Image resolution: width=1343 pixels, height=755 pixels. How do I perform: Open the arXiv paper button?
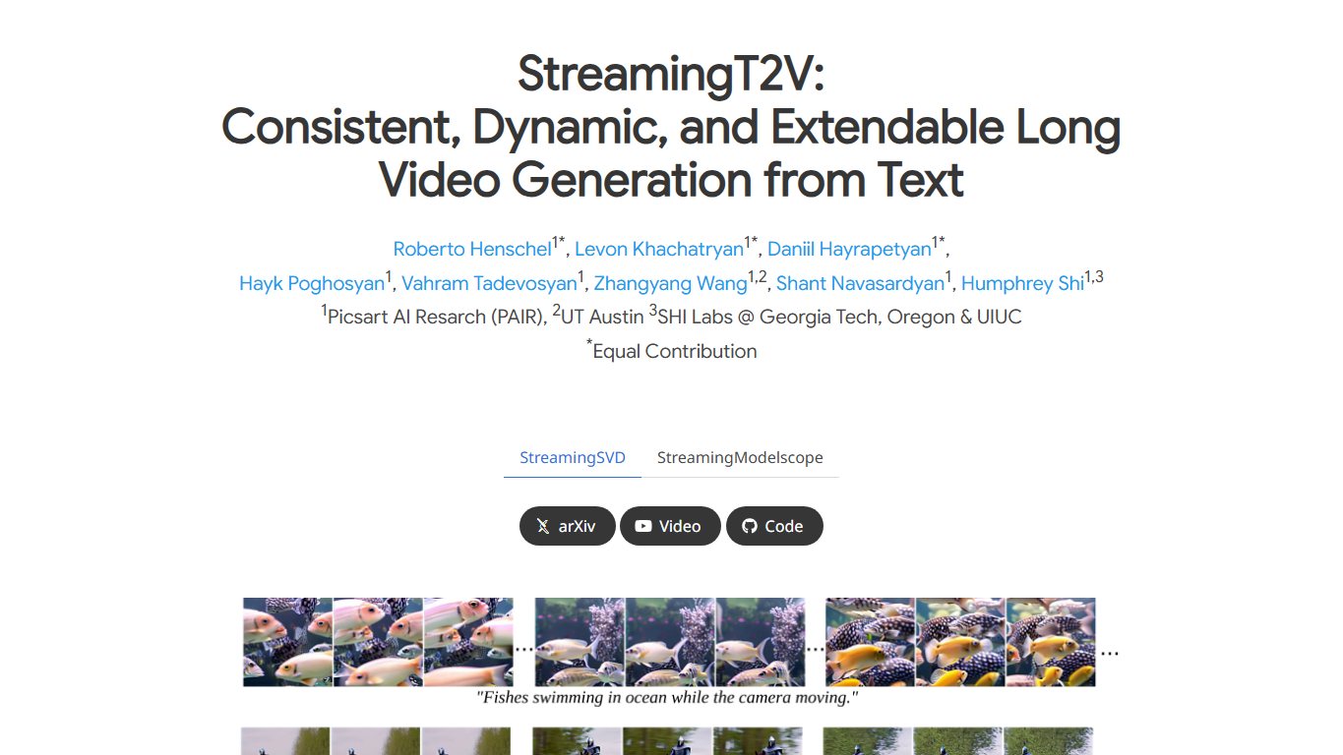point(567,526)
